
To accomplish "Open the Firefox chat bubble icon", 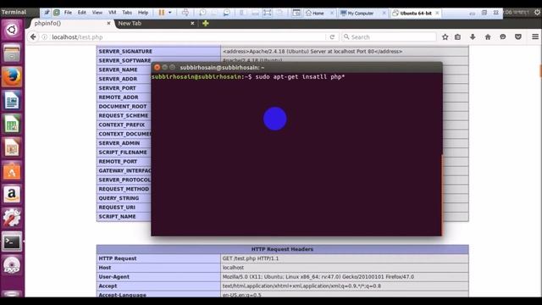I will (x=503, y=37).
